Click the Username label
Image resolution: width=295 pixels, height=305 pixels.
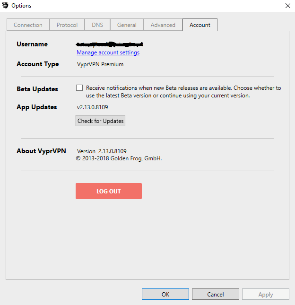[32, 44]
